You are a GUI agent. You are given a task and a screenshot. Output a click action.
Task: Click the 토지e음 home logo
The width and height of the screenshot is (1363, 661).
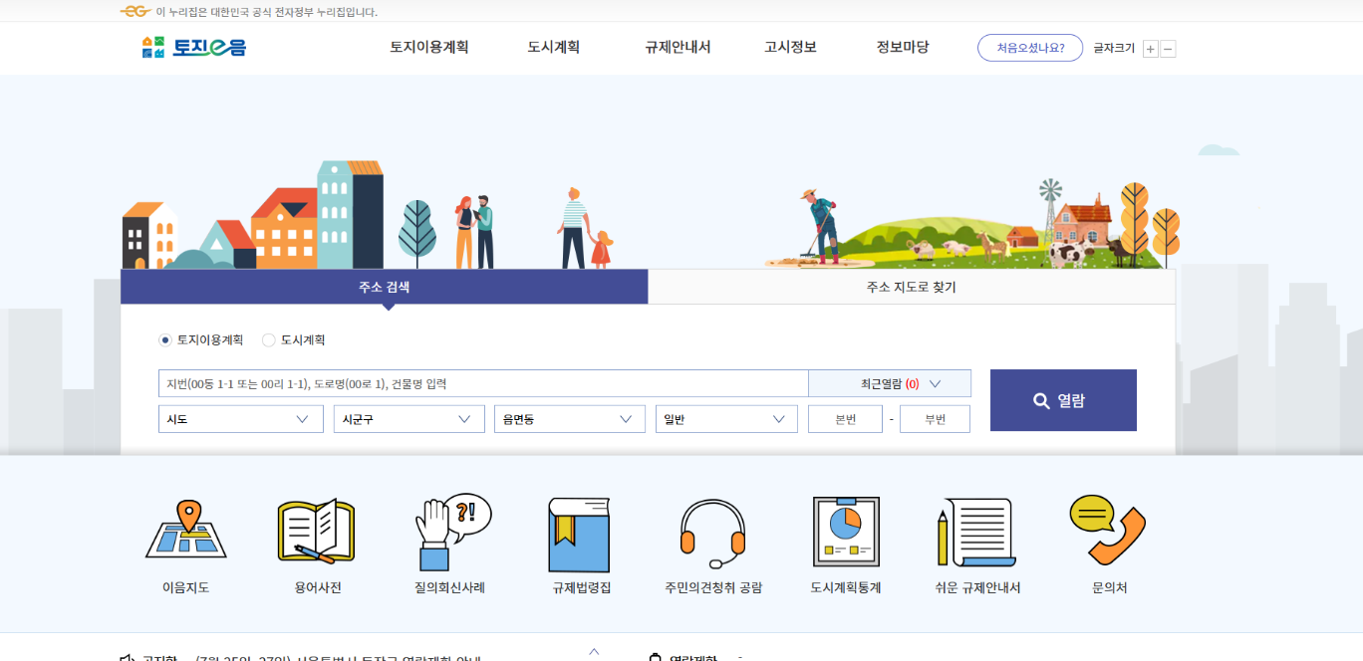pyautogui.click(x=194, y=47)
